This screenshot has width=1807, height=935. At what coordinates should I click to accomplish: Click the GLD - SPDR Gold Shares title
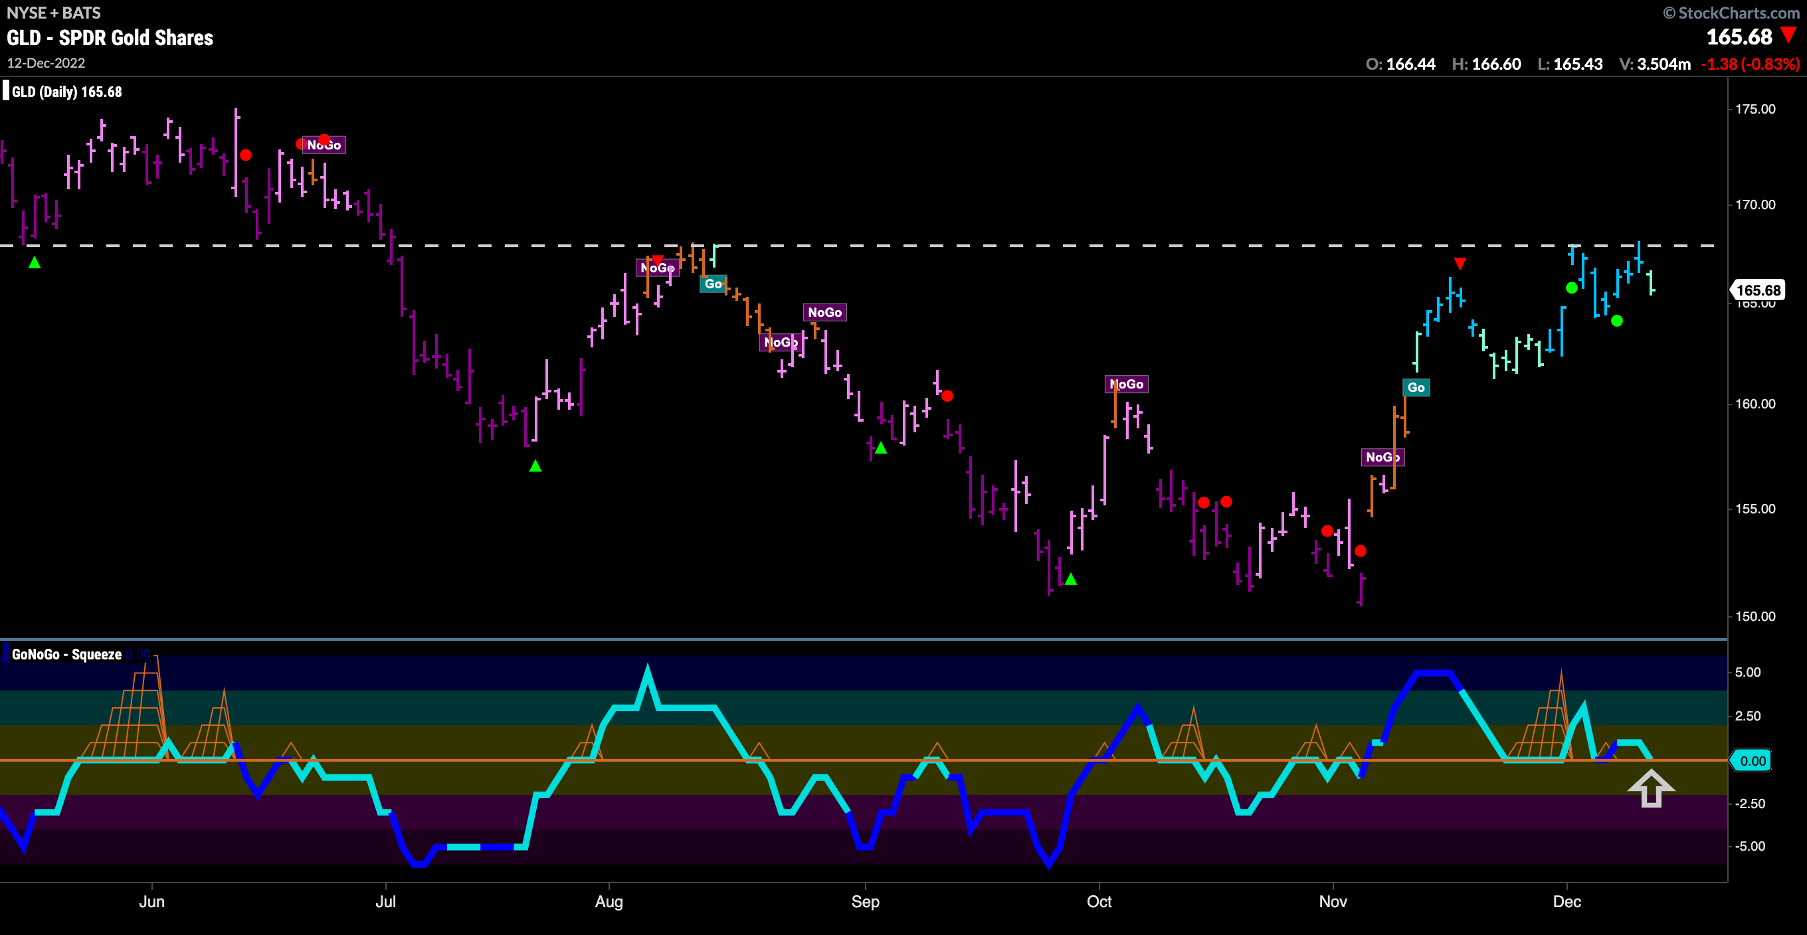[x=110, y=38]
